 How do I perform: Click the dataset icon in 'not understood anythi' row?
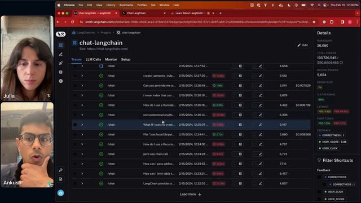click(x=240, y=115)
